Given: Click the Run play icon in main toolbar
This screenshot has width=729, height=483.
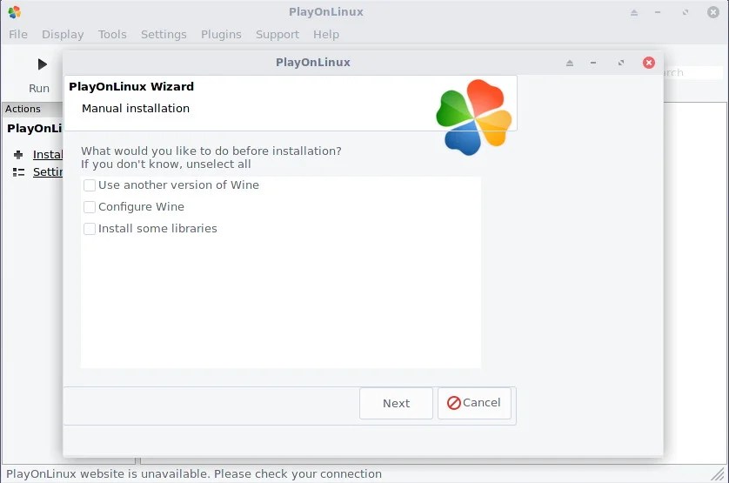Looking at the screenshot, I should pyautogui.click(x=42, y=64).
